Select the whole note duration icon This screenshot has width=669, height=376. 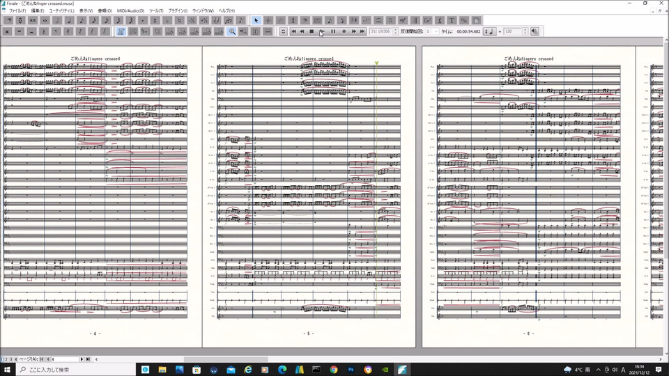click(x=45, y=20)
